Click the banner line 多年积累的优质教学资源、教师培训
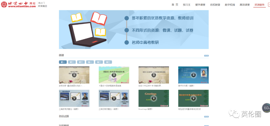270x126 pixels. tap(162, 18)
